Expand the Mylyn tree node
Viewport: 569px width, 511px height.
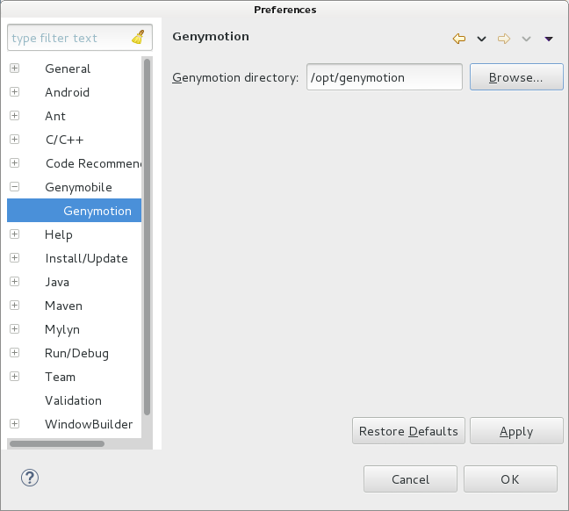click(x=15, y=328)
